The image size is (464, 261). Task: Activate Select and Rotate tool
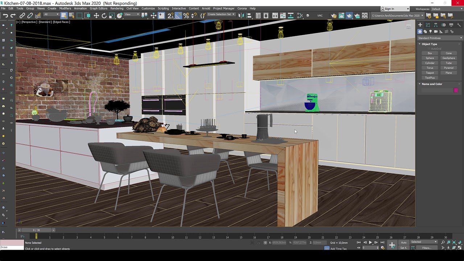pyautogui.click(x=104, y=15)
